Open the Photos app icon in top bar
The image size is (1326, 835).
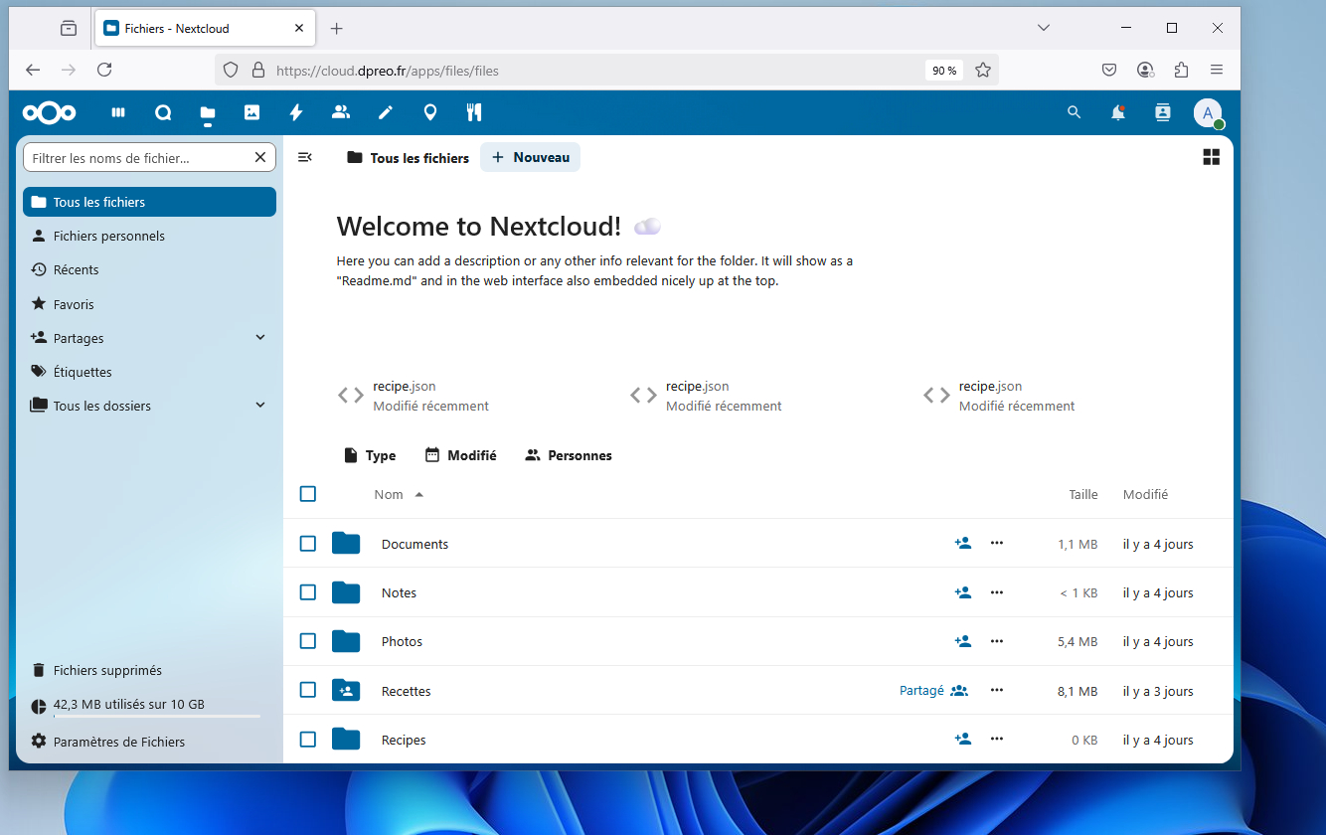coord(251,113)
